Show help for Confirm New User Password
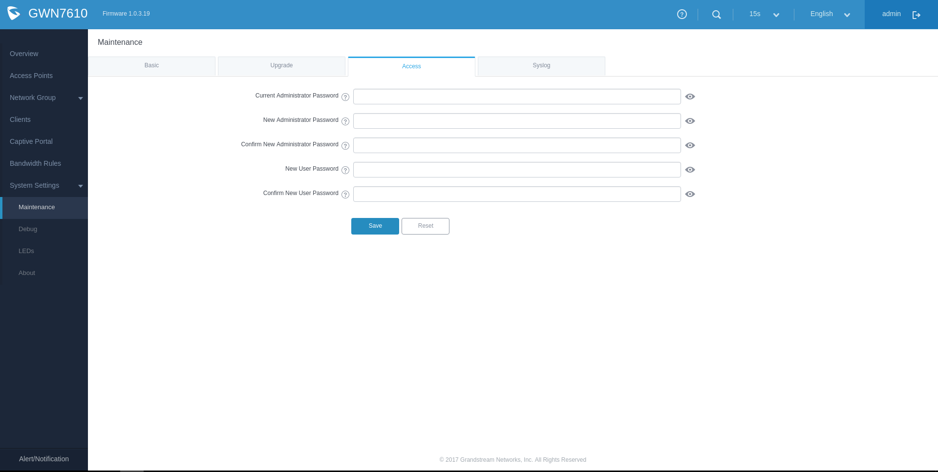Screen dimensions: 938x472 point(345,195)
